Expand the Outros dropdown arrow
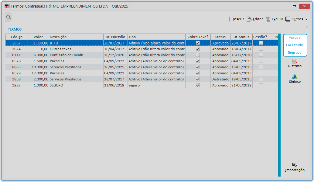This screenshot has height=182, width=314. [307, 19]
